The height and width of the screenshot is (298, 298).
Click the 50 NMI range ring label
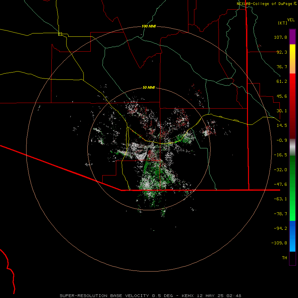149,88
